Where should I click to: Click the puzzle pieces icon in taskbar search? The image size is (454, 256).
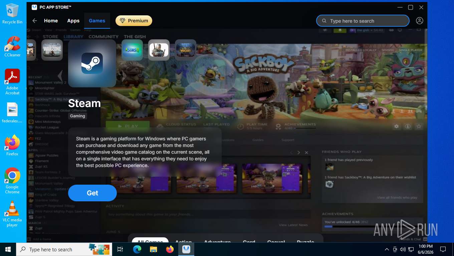[99, 249]
